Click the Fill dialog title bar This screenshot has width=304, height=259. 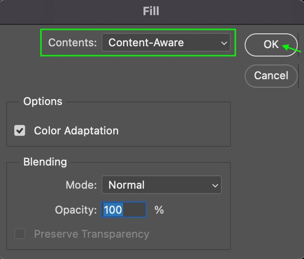tap(151, 12)
